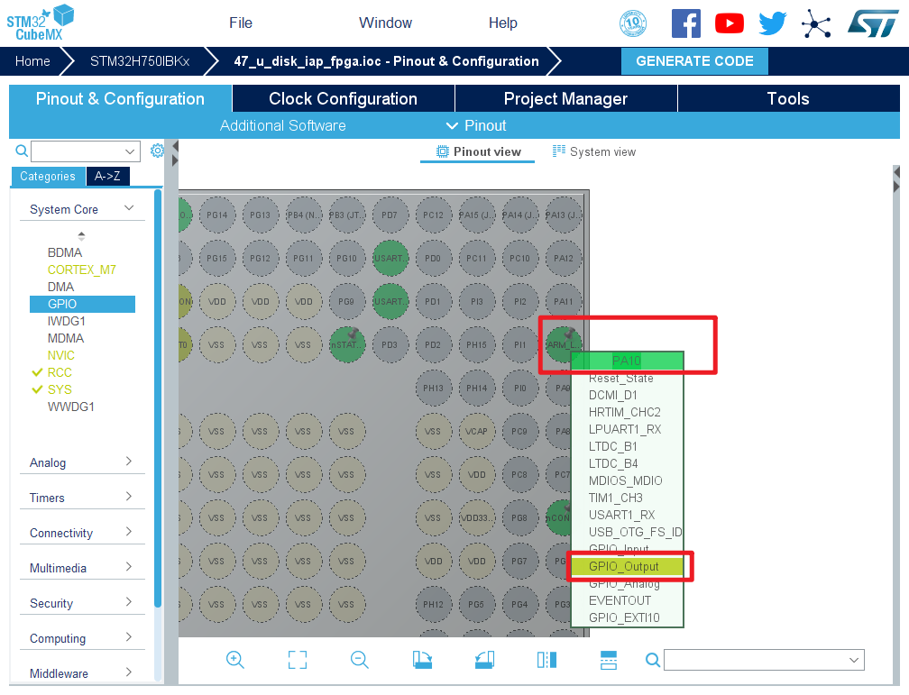Viewport: 909px width, 695px height.
Task: Open the Facebook icon link
Action: pos(686,23)
